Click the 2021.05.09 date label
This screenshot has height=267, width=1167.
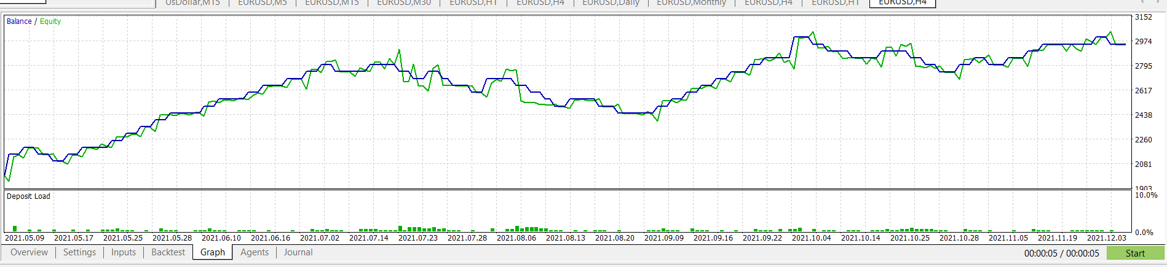[x=25, y=238]
